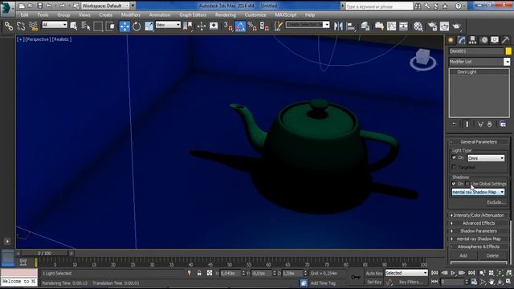Open the MAXScript menu
Screen dimensions: 514x289
click(x=286, y=15)
